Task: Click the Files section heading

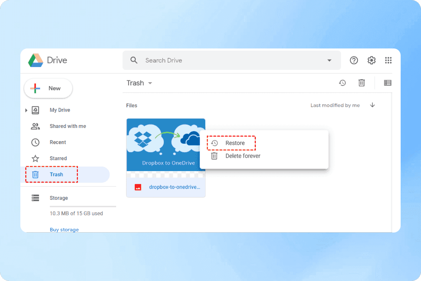Action: click(x=132, y=105)
